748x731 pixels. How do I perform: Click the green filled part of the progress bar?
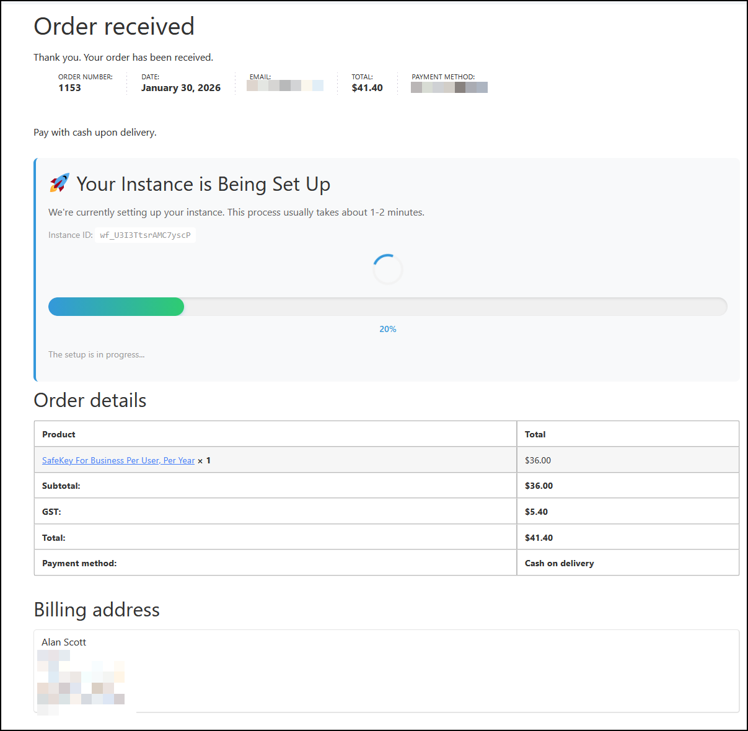[117, 307]
